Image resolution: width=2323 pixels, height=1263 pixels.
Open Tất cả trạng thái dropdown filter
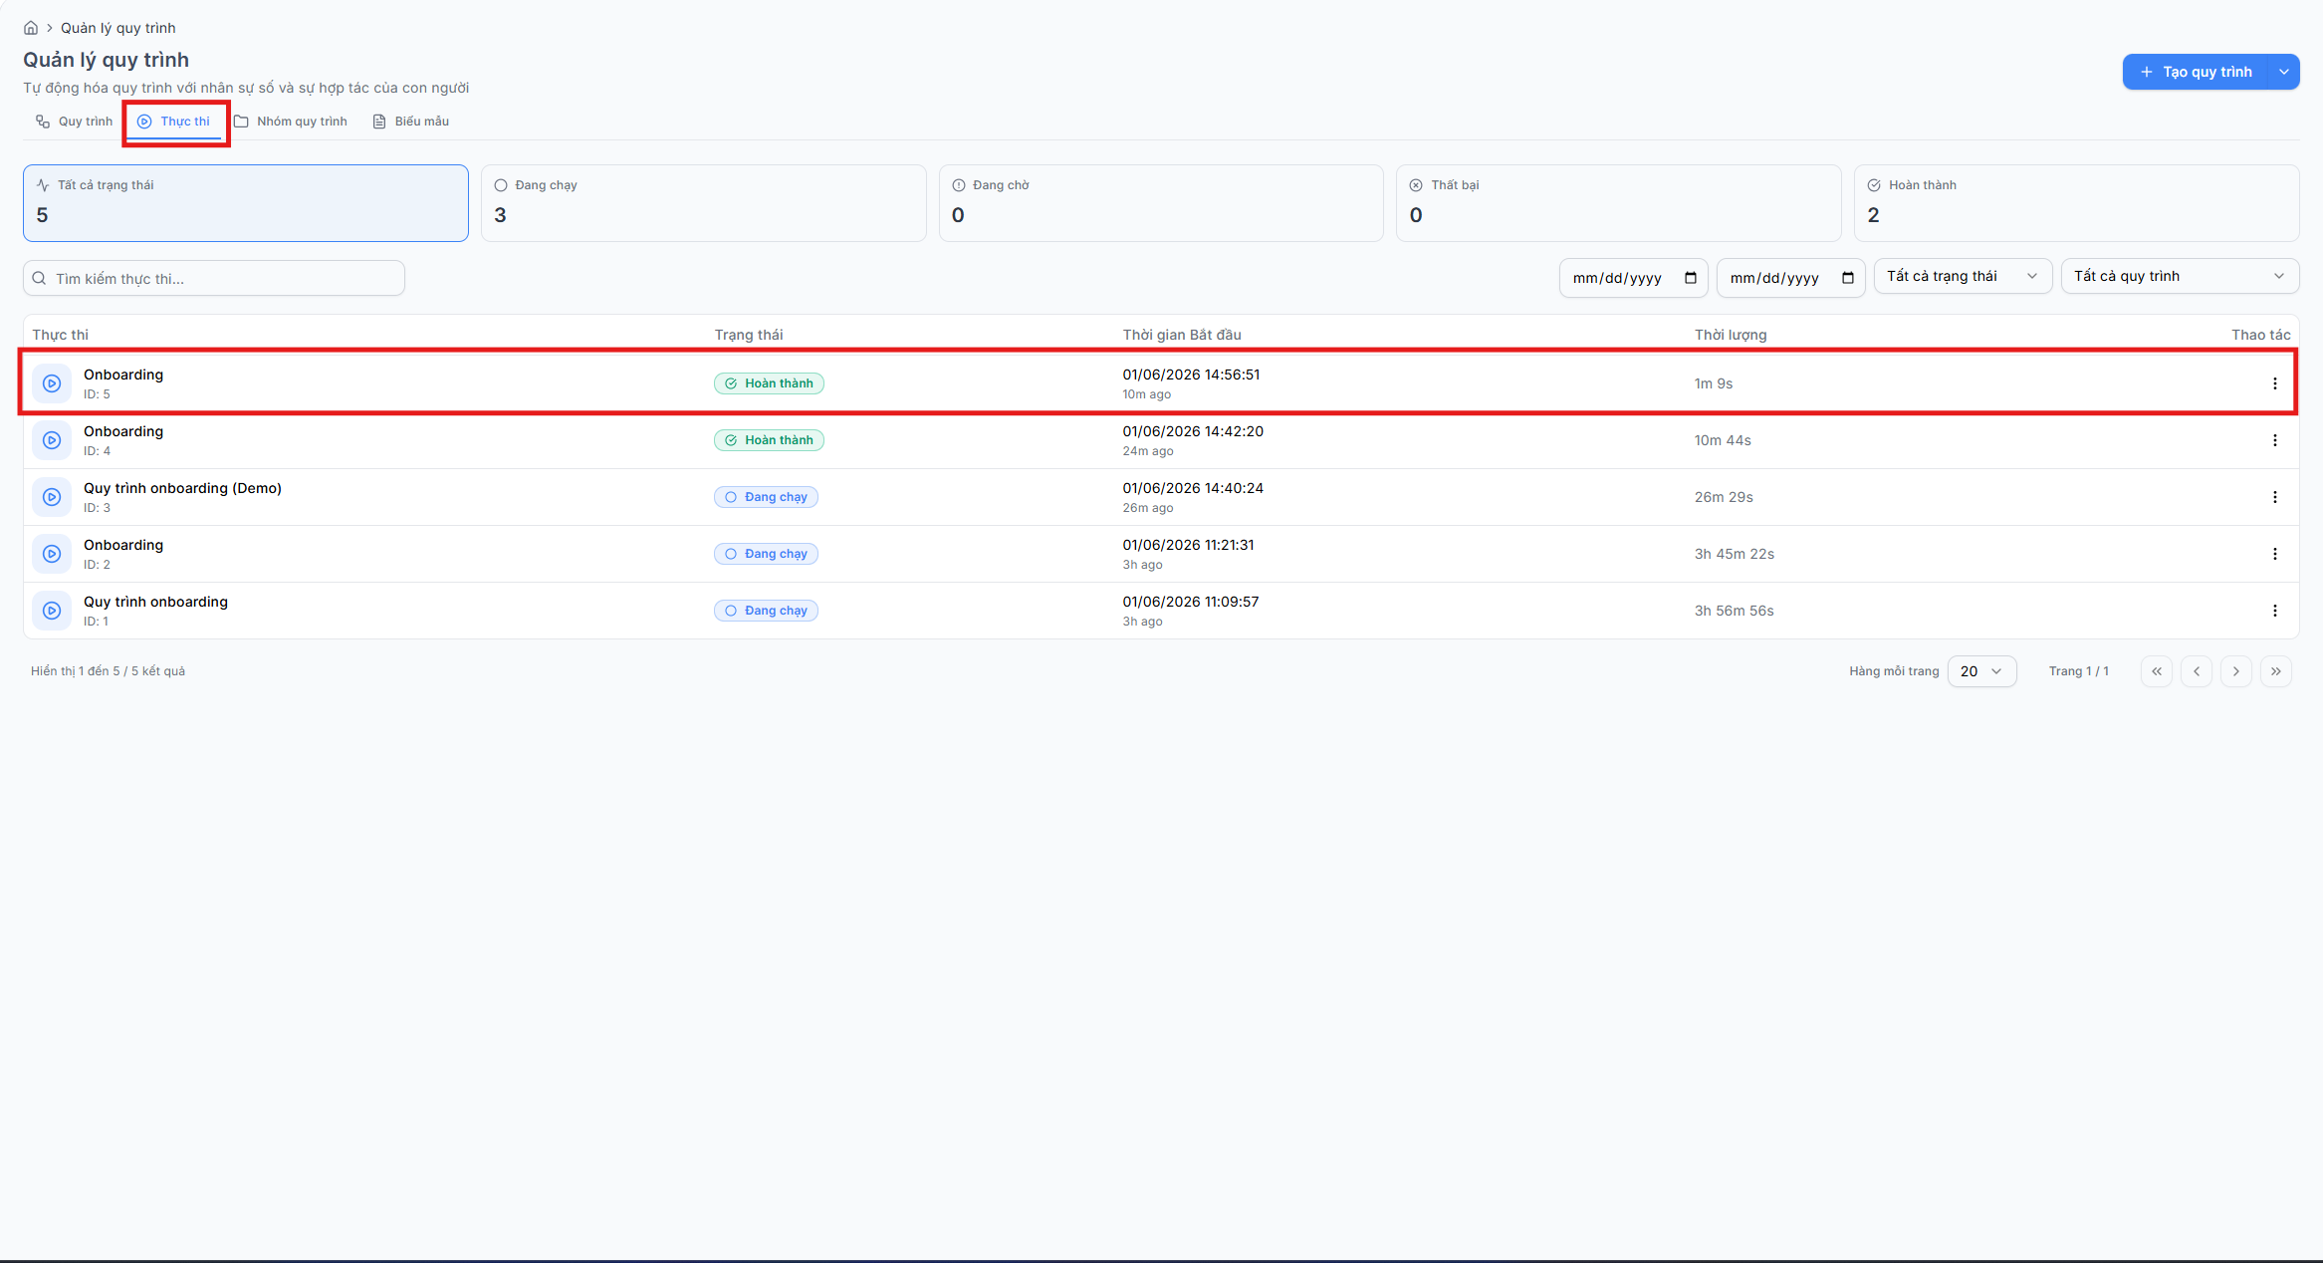point(1963,276)
